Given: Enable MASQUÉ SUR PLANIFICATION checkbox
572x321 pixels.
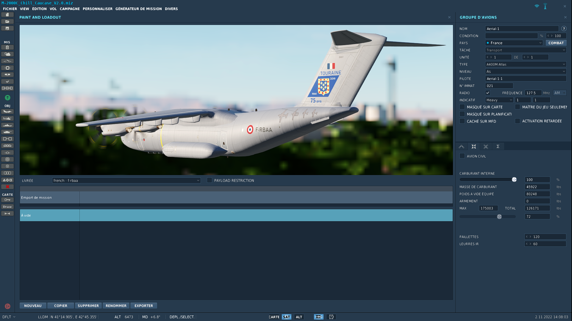Looking at the screenshot, I should [x=462, y=114].
